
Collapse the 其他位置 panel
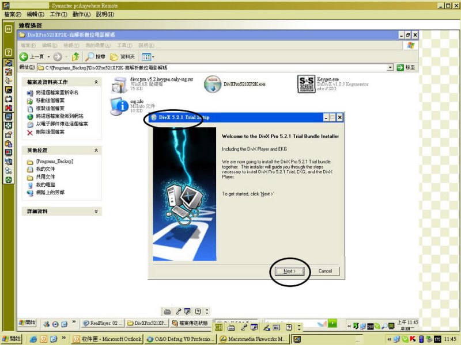coord(96,150)
